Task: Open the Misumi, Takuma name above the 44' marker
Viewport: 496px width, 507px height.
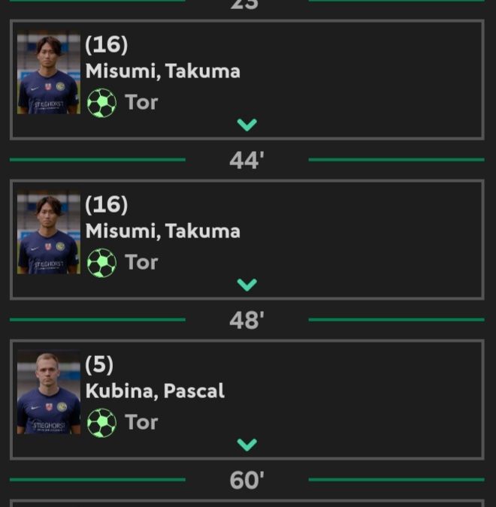Action: [163, 71]
